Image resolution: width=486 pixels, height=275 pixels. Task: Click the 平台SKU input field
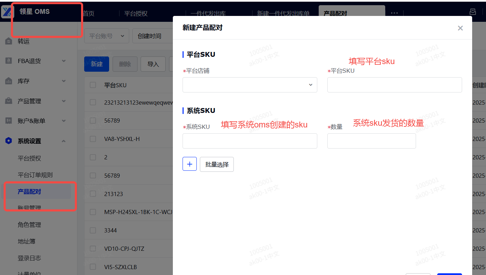pos(395,85)
